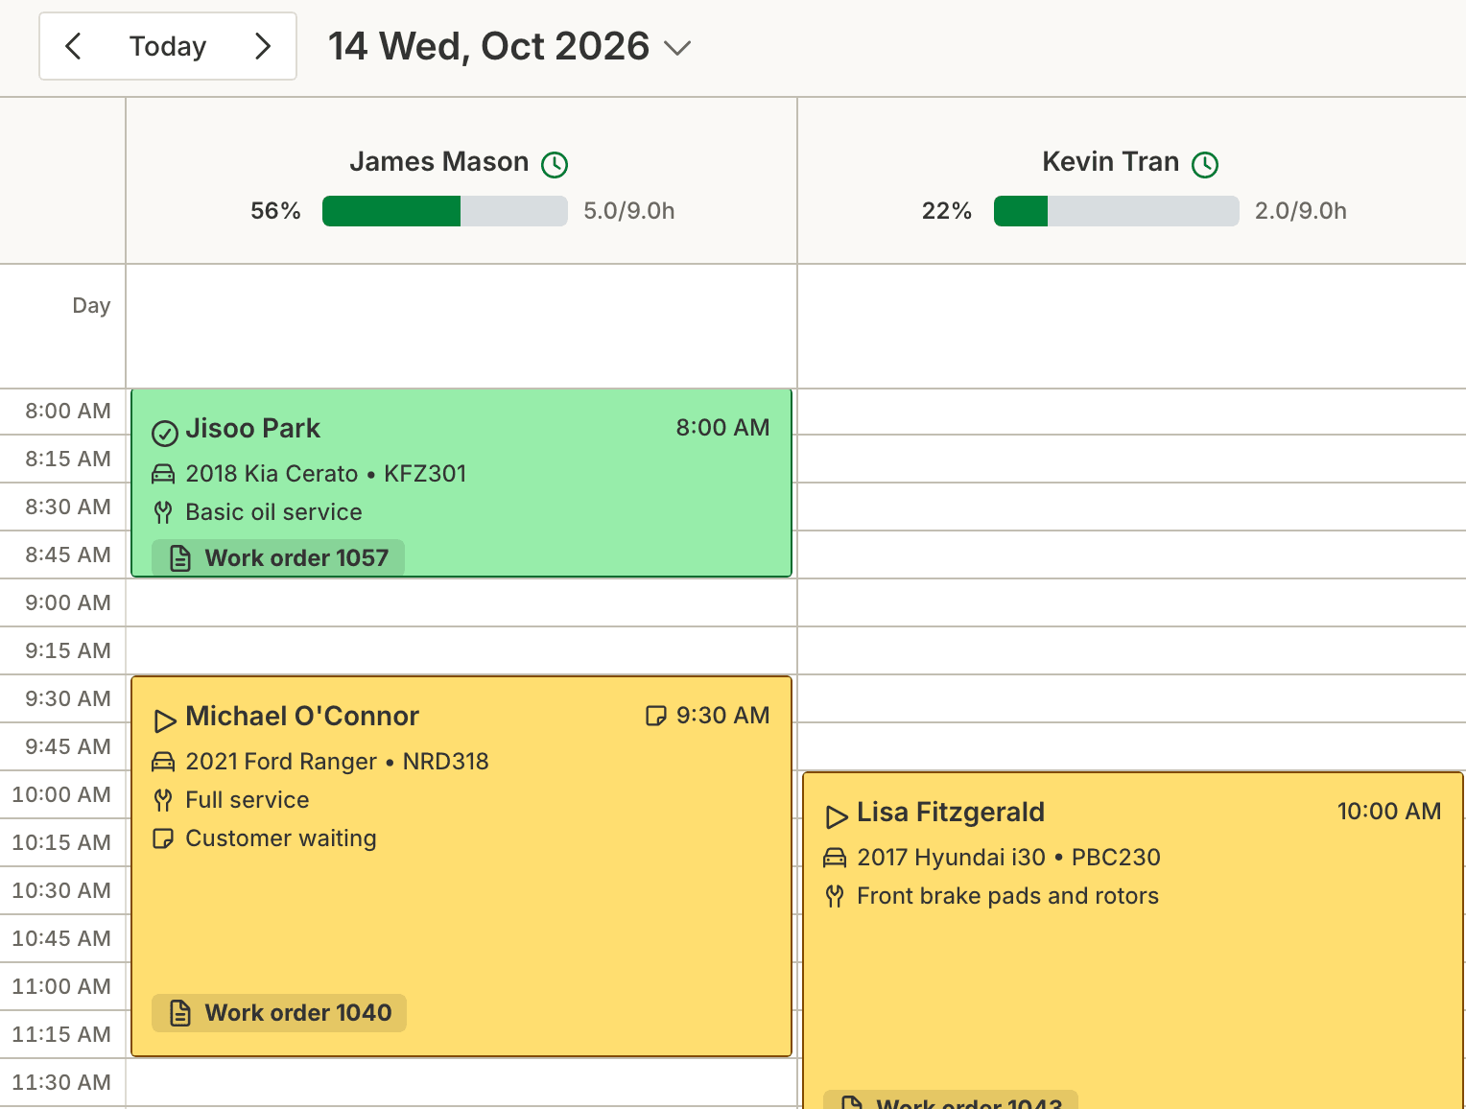
Task: Click the date title 14 Wed, Oct 2026
Action: click(x=489, y=46)
